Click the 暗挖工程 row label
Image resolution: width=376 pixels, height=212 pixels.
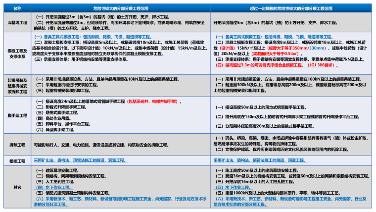click(17, 161)
